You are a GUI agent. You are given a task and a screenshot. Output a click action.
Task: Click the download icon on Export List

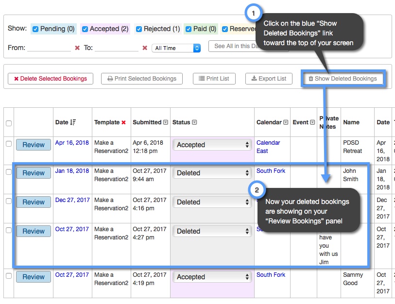click(x=254, y=78)
